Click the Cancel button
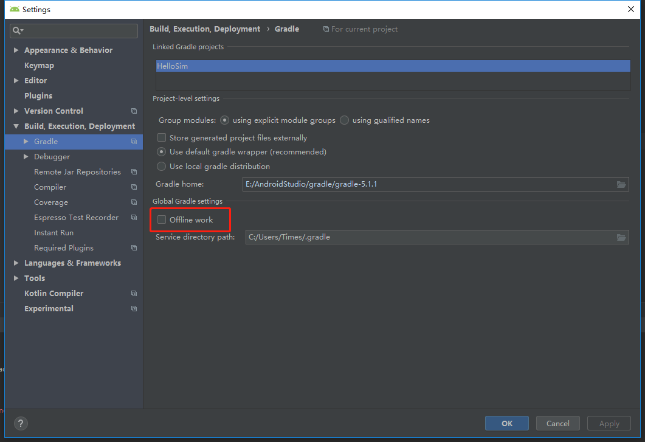The width and height of the screenshot is (645, 442). (x=558, y=424)
